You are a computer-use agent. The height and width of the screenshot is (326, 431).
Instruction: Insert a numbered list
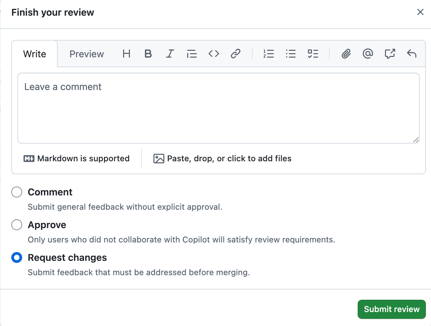[269, 54]
